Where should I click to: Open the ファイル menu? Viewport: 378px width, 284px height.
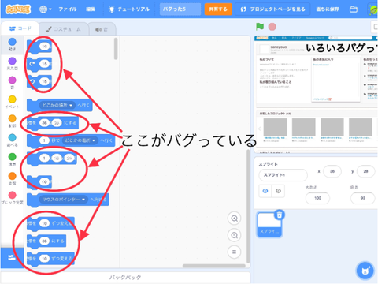point(68,9)
